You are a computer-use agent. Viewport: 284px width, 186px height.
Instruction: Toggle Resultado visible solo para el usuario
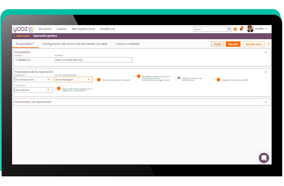tap(138, 76)
